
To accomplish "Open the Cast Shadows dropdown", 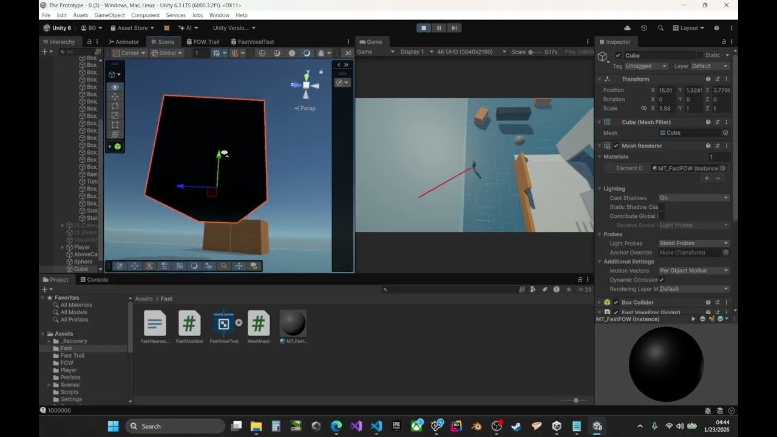I will [x=694, y=198].
